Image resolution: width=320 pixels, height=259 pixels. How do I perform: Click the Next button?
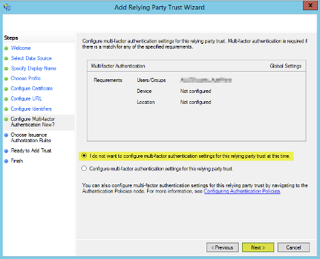coord(258,247)
